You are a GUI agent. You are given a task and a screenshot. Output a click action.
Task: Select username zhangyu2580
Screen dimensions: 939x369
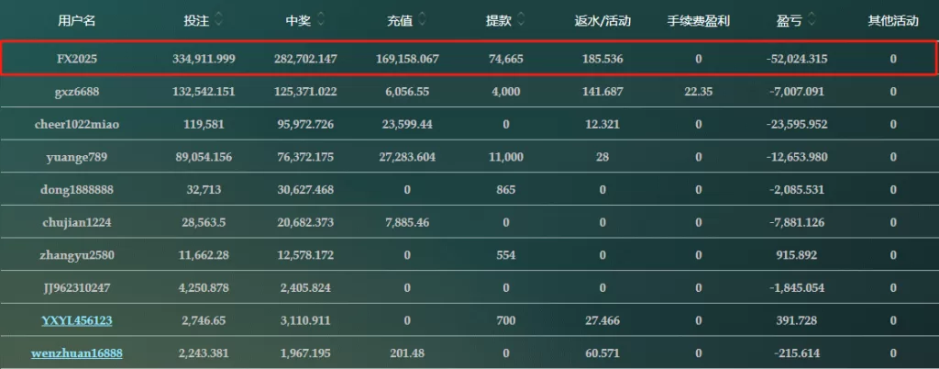tap(77, 255)
